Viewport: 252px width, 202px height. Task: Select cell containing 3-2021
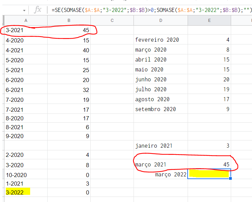tap(26, 30)
